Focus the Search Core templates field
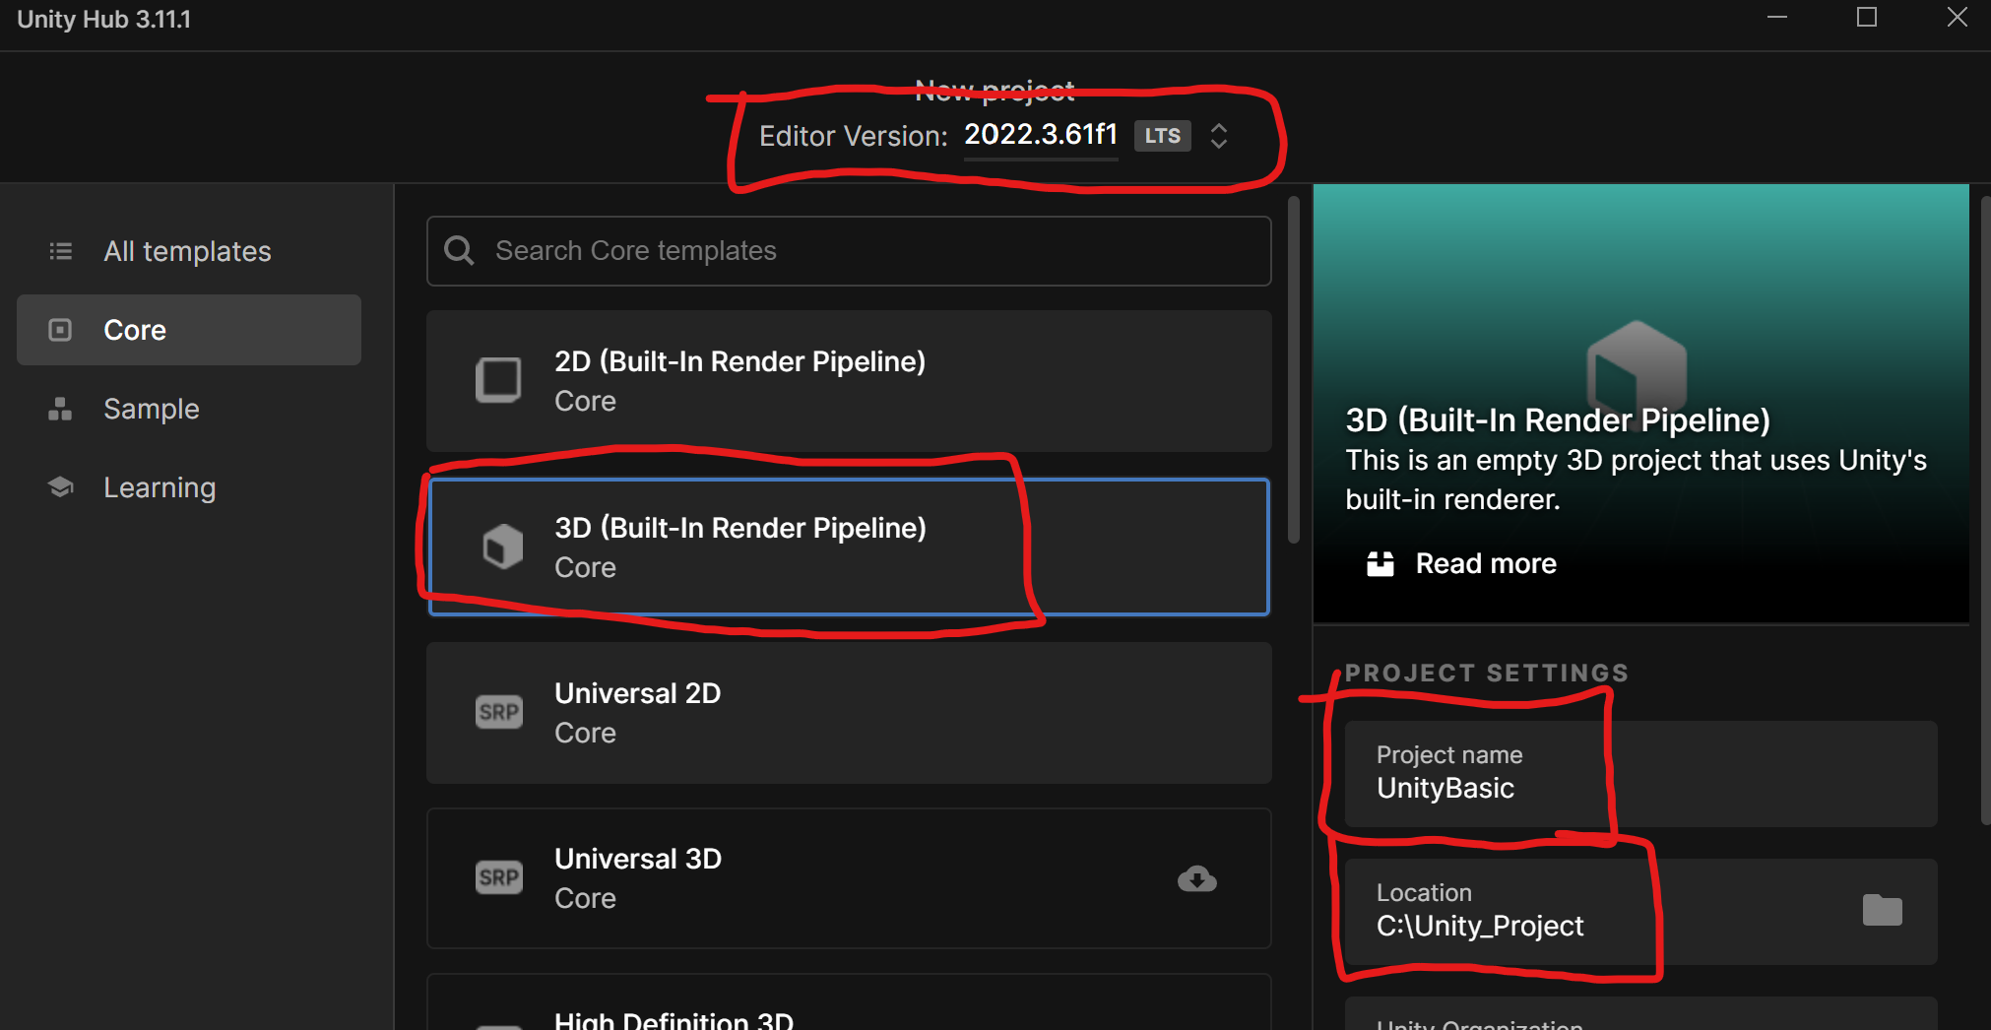The image size is (1991, 1030). pos(849,251)
